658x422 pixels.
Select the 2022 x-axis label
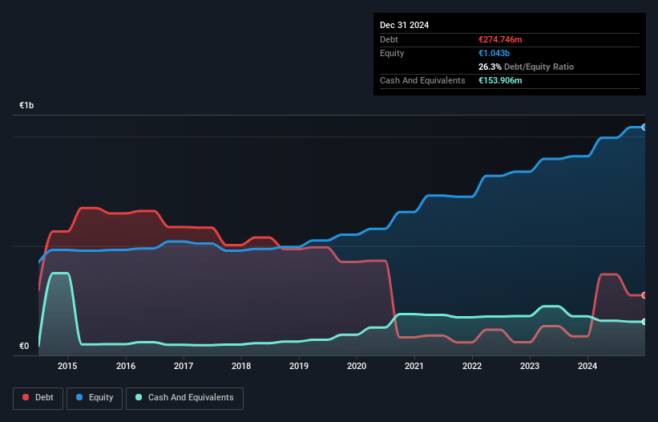[x=472, y=366]
